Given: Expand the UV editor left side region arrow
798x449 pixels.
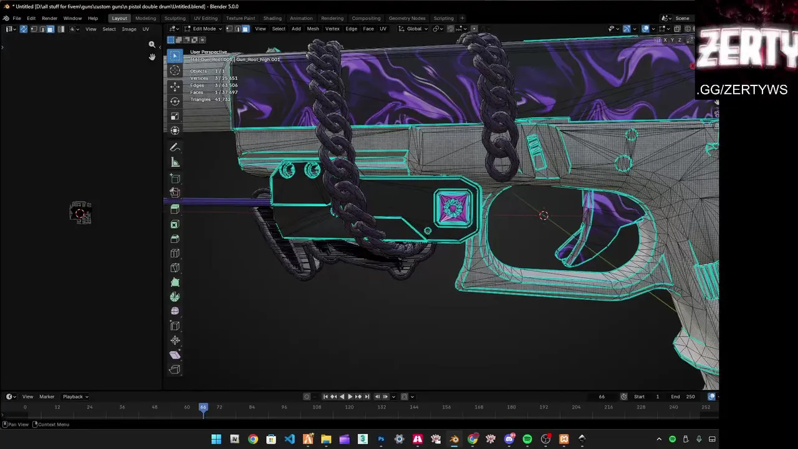Looking at the screenshot, I should click(x=2, y=47).
